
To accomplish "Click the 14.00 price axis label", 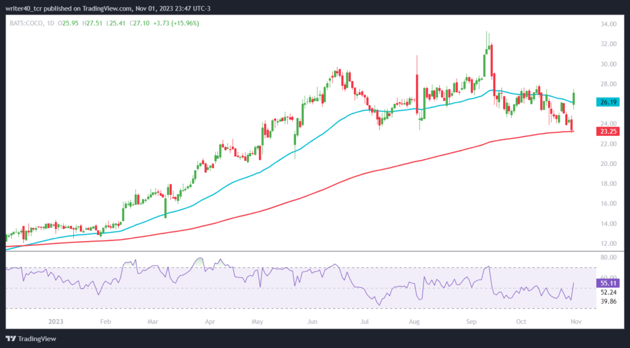I will (x=608, y=224).
